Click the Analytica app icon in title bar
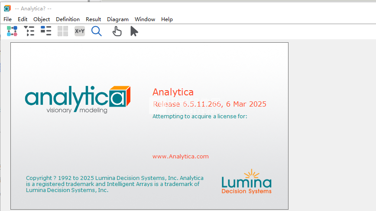376x211 pixels. [x=7, y=8]
